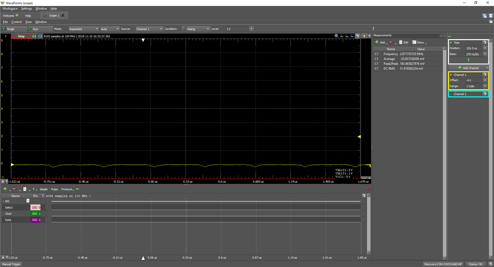Enable the Channel 2 checkbox
The width and height of the screenshot is (494, 267).
tap(451, 94)
